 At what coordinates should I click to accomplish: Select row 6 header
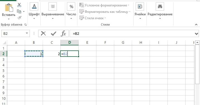coord(3,76)
